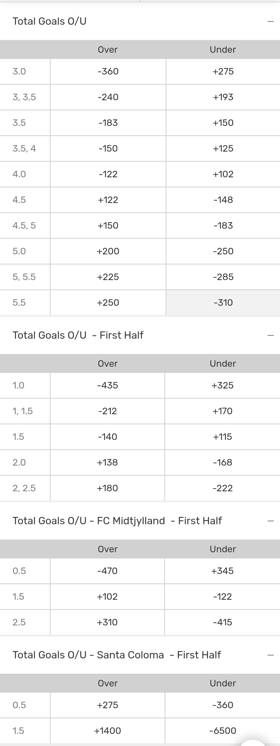
Task: Choose first half Over 1.0 at -435
Action: coord(107,385)
